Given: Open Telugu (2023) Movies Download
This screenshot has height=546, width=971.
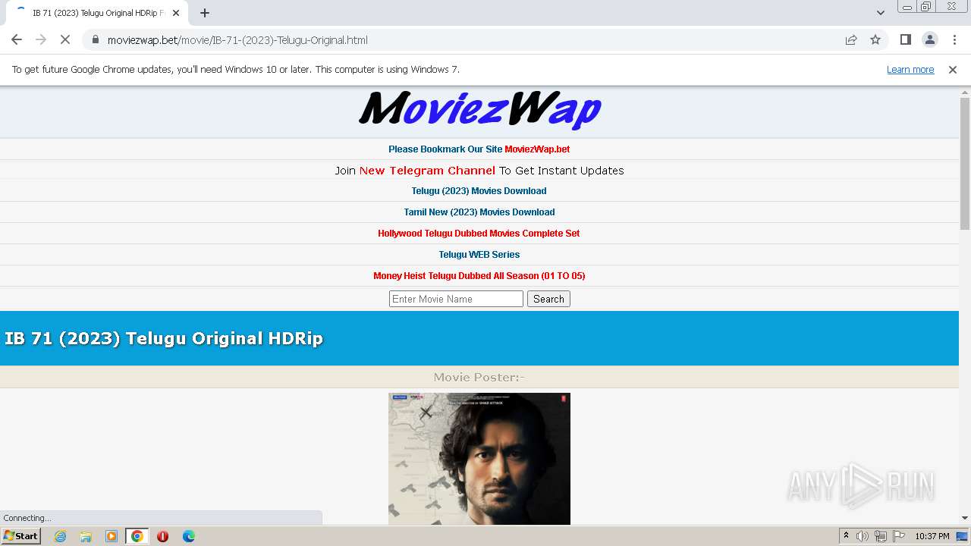Looking at the screenshot, I should pyautogui.click(x=479, y=191).
